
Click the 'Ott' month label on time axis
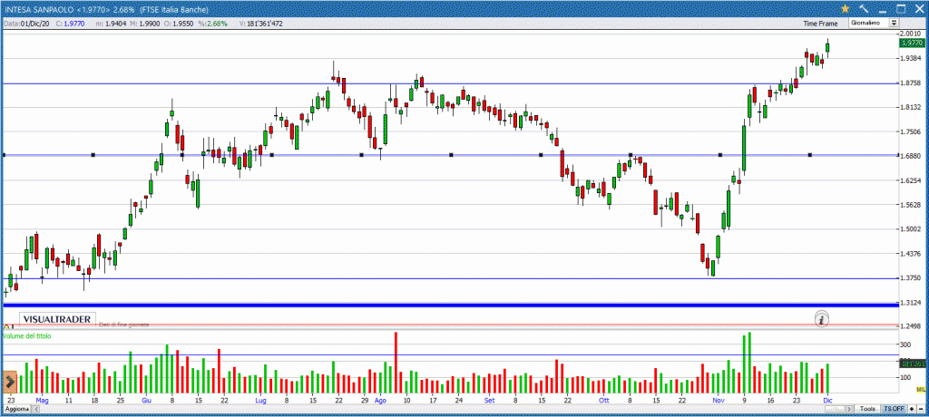(x=603, y=401)
